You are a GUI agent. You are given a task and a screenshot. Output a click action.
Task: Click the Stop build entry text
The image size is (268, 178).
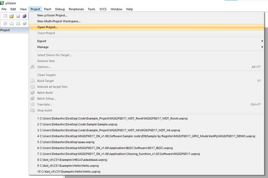coord(44,110)
